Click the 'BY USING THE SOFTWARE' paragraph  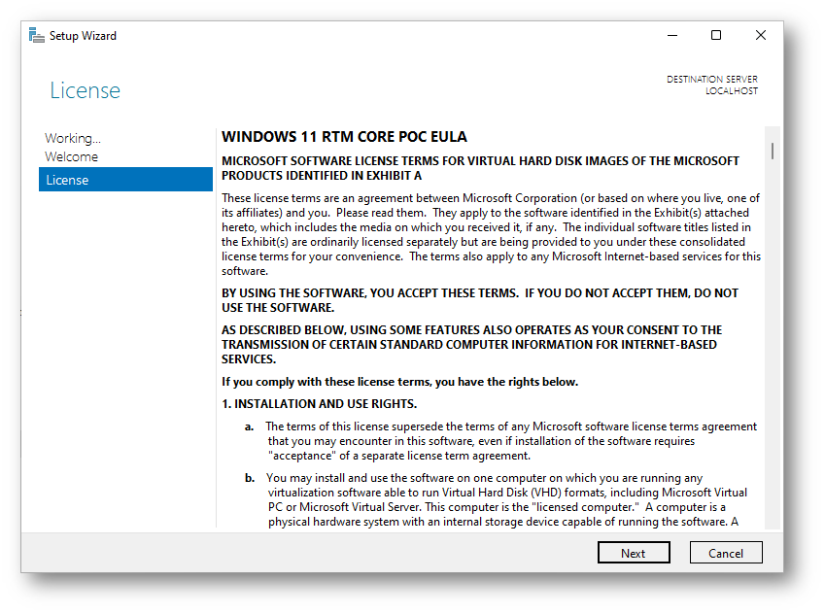[x=480, y=300]
